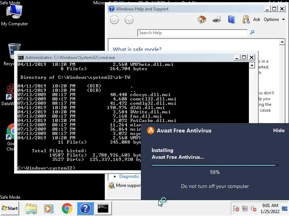Screen dimensions: 289x216
Task: Click the Avast installation progress bar
Action: point(215,165)
